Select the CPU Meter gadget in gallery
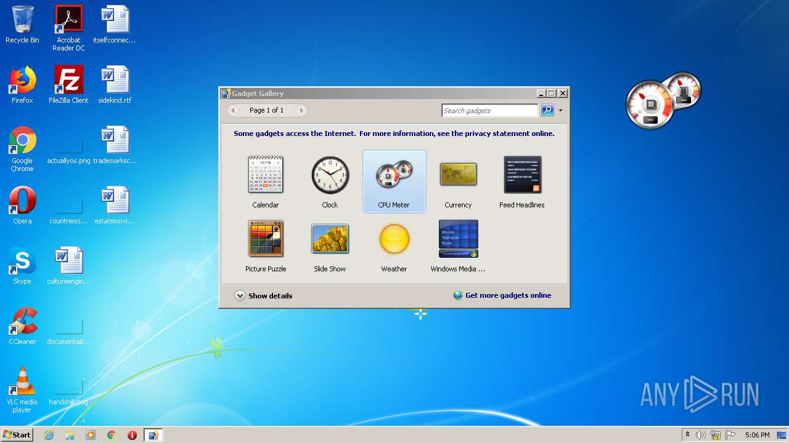The image size is (789, 443). pyautogui.click(x=394, y=182)
